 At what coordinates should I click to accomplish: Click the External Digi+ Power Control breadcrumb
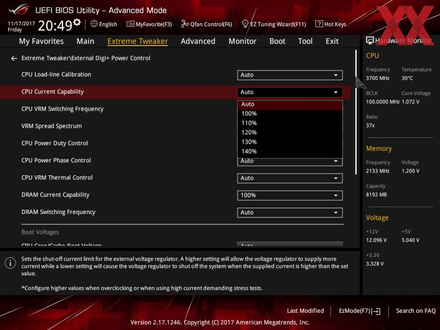point(110,58)
